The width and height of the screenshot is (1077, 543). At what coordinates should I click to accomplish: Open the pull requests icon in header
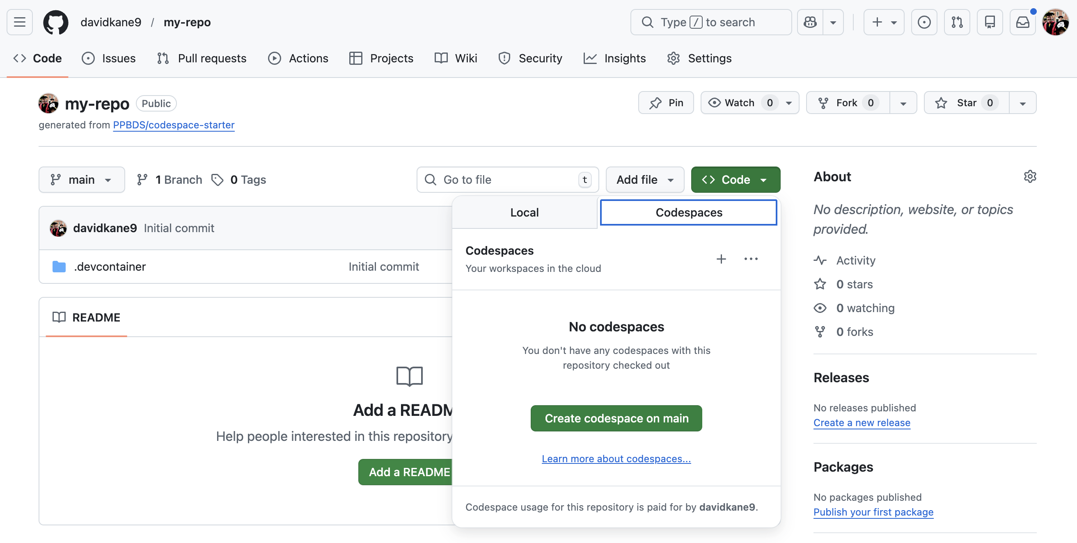(x=957, y=22)
